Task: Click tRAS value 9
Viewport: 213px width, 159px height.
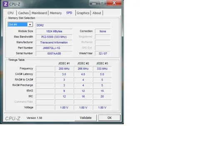Action: click(x=64, y=91)
